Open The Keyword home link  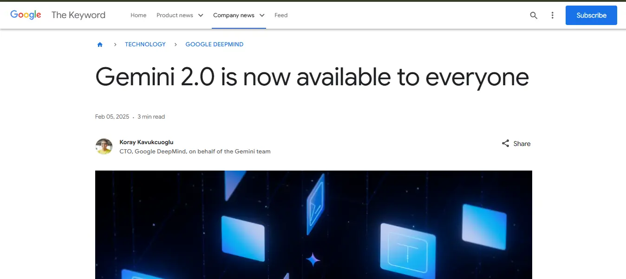[x=78, y=15]
